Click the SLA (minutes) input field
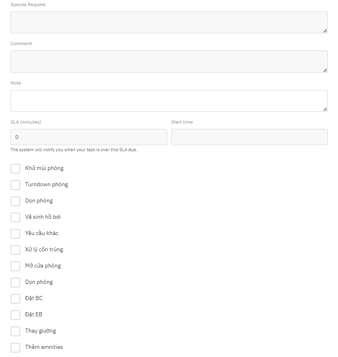 [88, 137]
